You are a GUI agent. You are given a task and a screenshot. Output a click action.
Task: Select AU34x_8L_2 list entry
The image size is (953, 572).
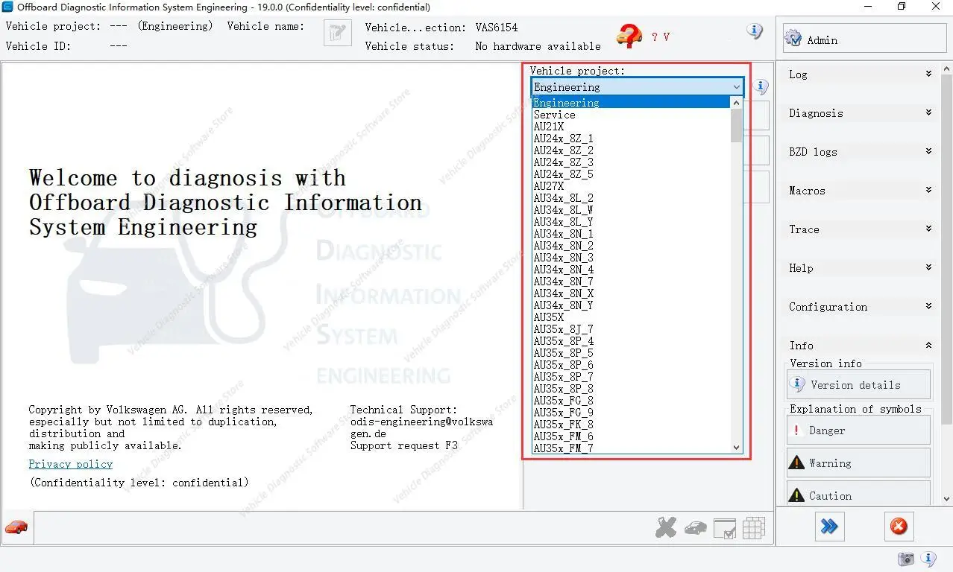pos(631,198)
